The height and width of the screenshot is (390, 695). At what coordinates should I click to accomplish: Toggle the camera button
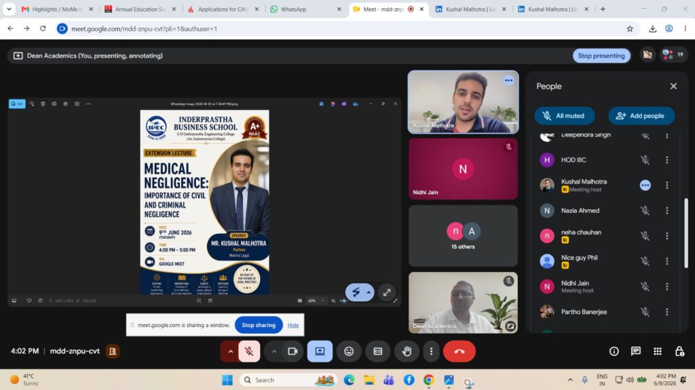pos(293,351)
